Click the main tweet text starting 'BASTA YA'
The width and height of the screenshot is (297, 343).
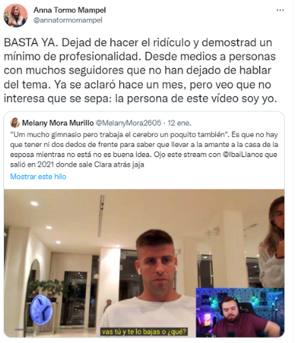pyautogui.click(x=140, y=70)
